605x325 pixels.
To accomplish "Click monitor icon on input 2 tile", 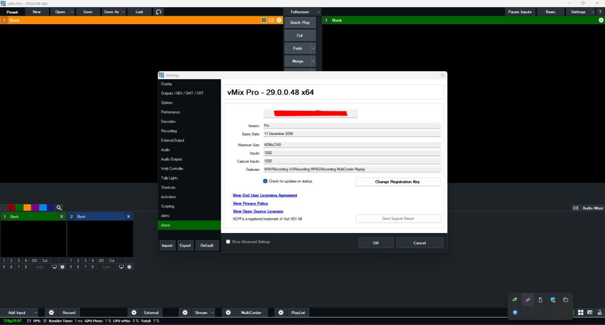I will coord(121,267).
